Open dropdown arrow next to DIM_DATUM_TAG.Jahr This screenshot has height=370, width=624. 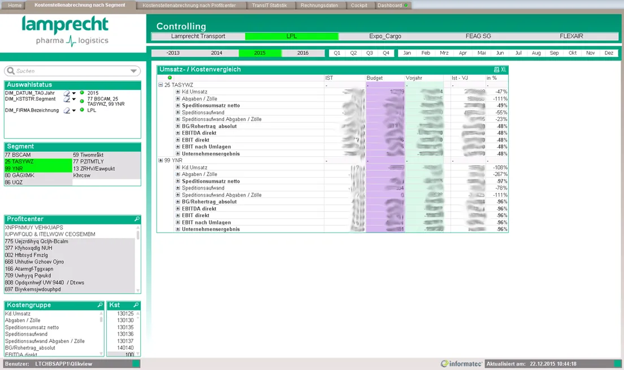(x=74, y=93)
